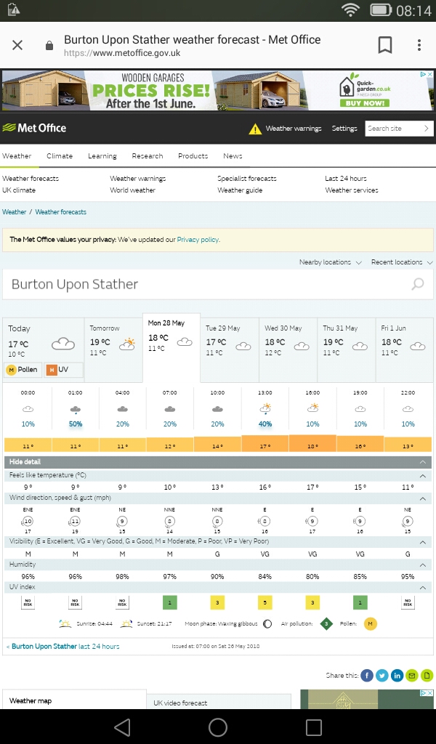Collapse the Visibility section chevron
436x744 pixels.
(x=423, y=542)
